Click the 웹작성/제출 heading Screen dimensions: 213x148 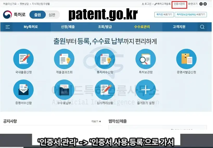118,121
